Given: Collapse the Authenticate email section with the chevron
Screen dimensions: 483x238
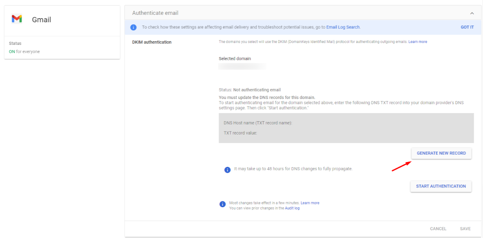Looking at the screenshot, I should pyautogui.click(x=472, y=13).
